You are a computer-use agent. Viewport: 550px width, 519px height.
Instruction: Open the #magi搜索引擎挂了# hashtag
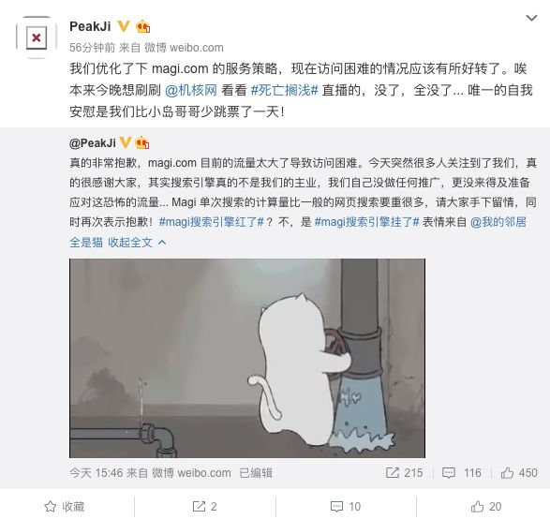tap(367, 222)
